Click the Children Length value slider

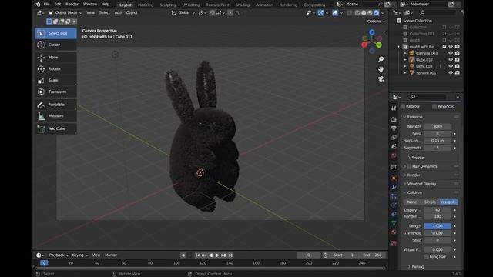[x=438, y=225]
